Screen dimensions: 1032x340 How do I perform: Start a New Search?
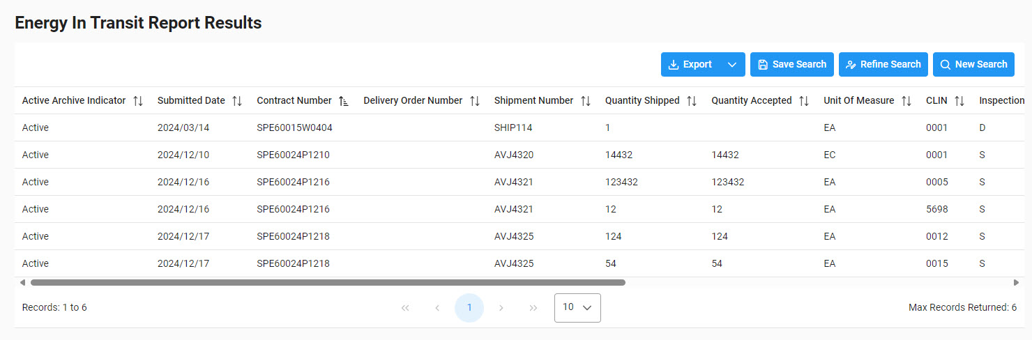[973, 65]
